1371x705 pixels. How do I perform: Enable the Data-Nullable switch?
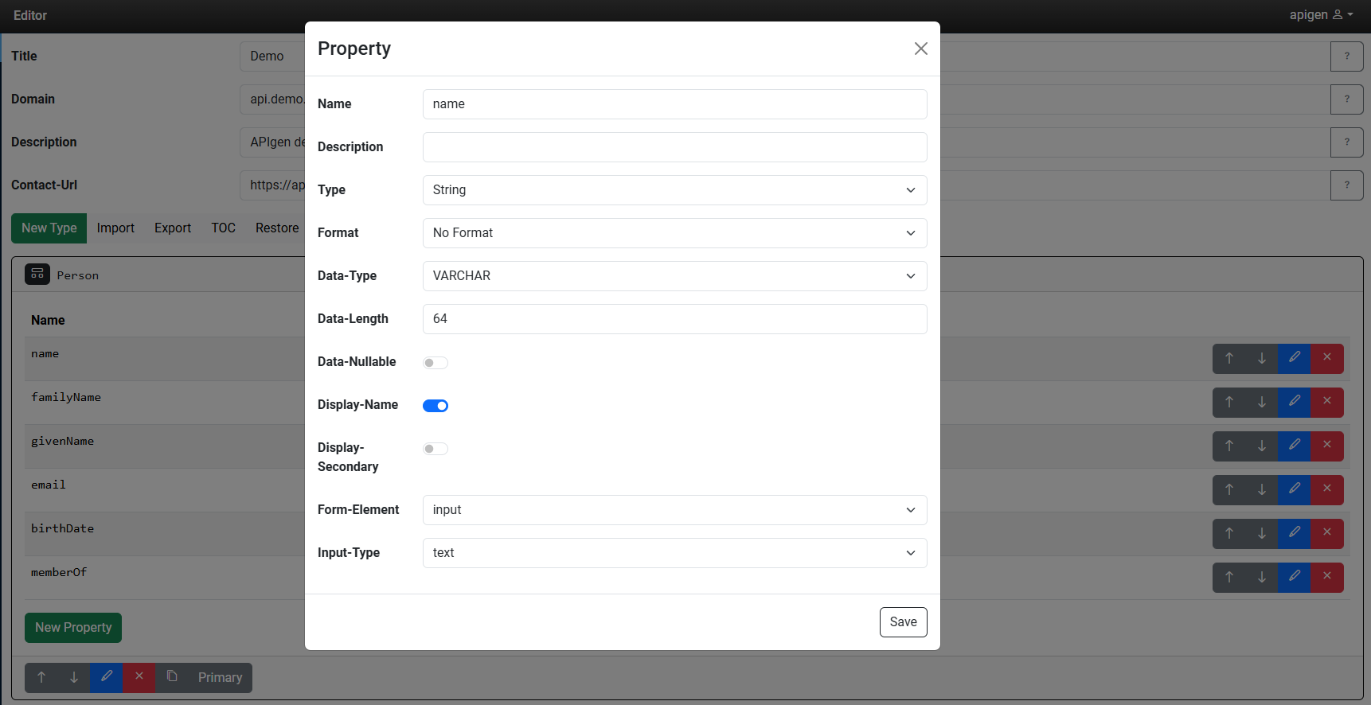436,363
